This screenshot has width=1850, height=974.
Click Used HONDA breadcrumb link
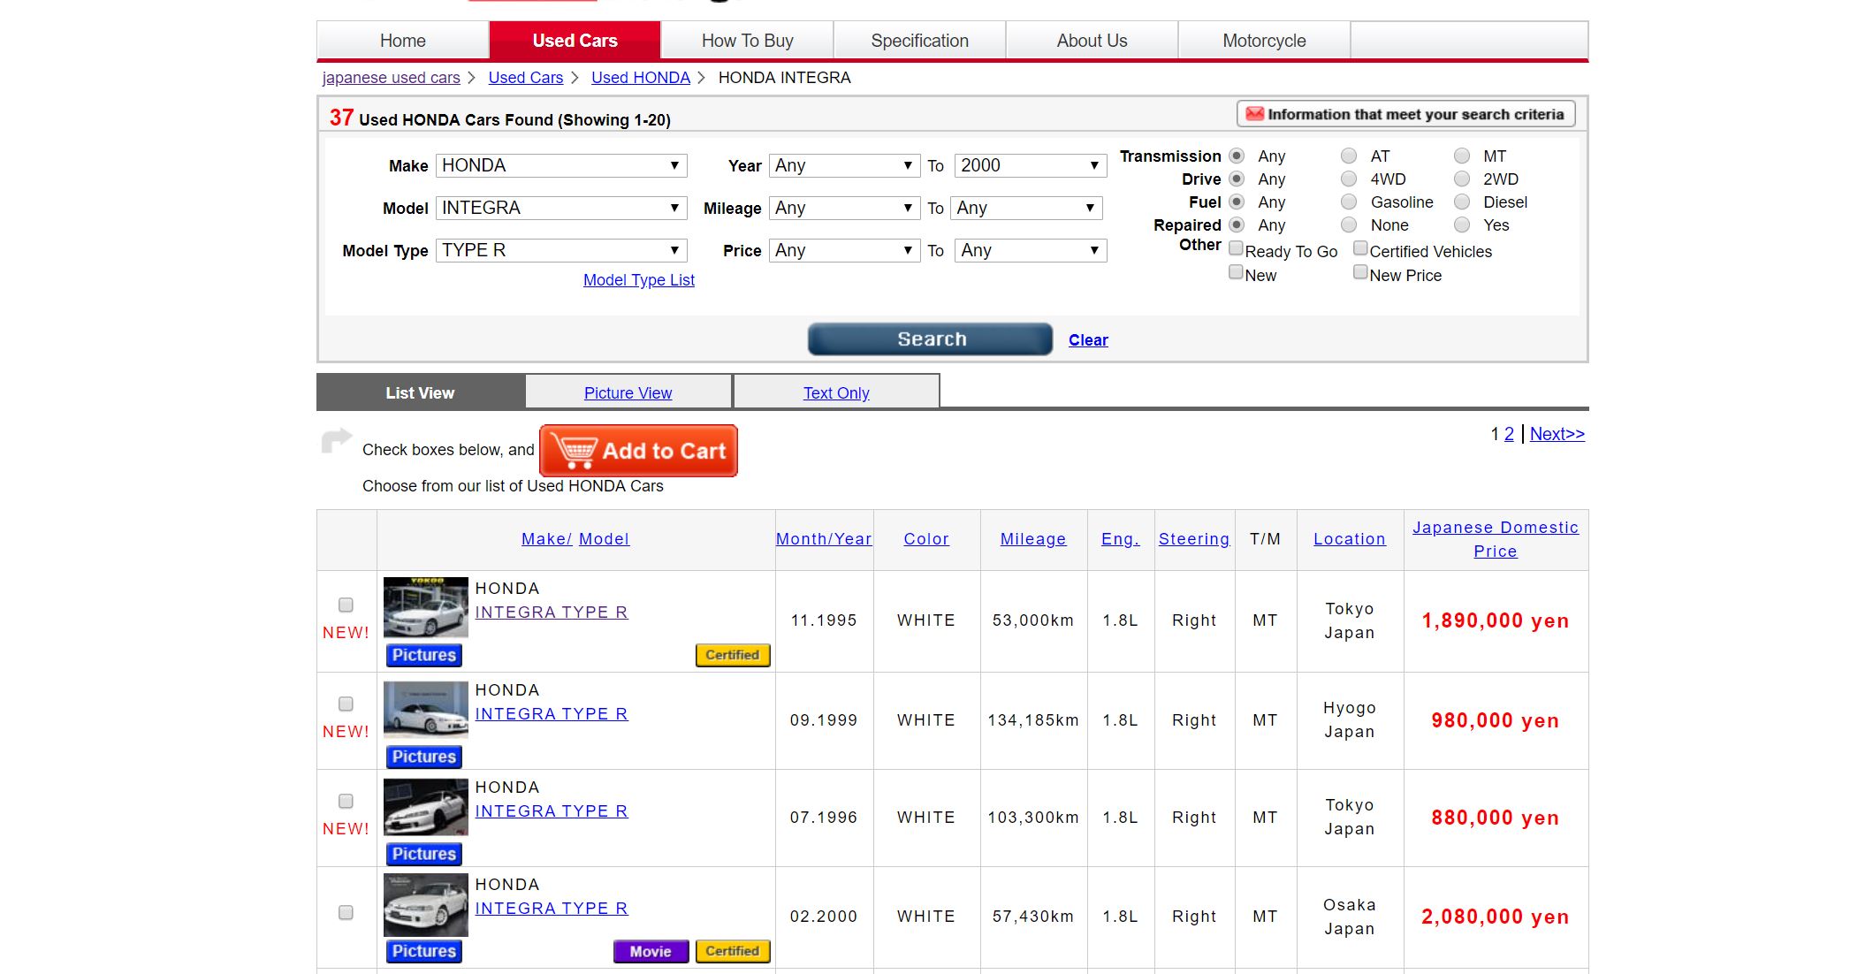pyautogui.click(x=641, y=78)
